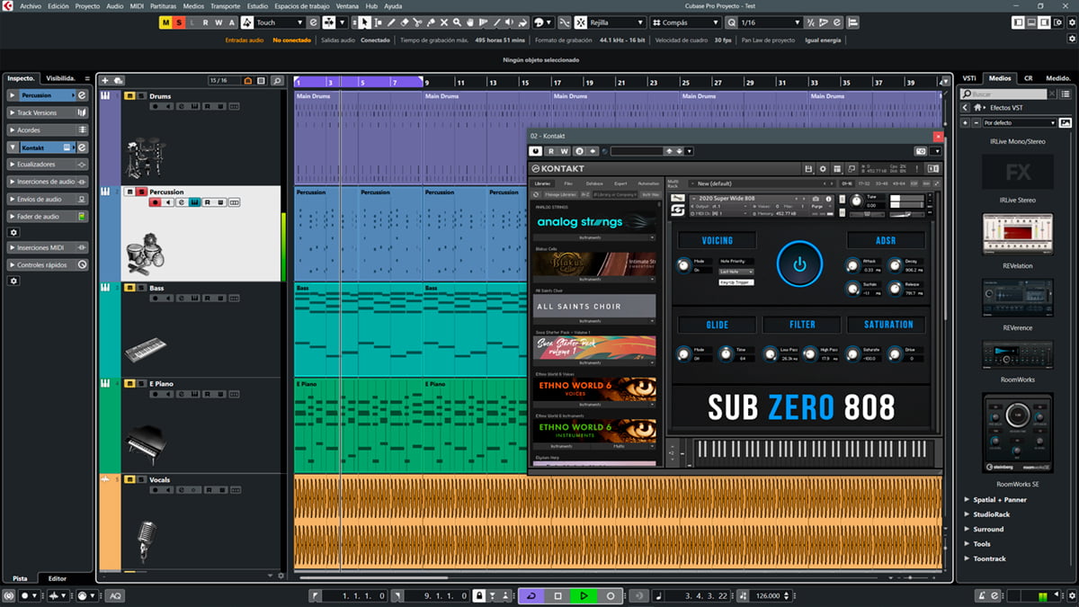Image resolution: width=1079 pixels, height=607 pixels.
Task: Click the Key-Up Trigger button
Action: 736,282
